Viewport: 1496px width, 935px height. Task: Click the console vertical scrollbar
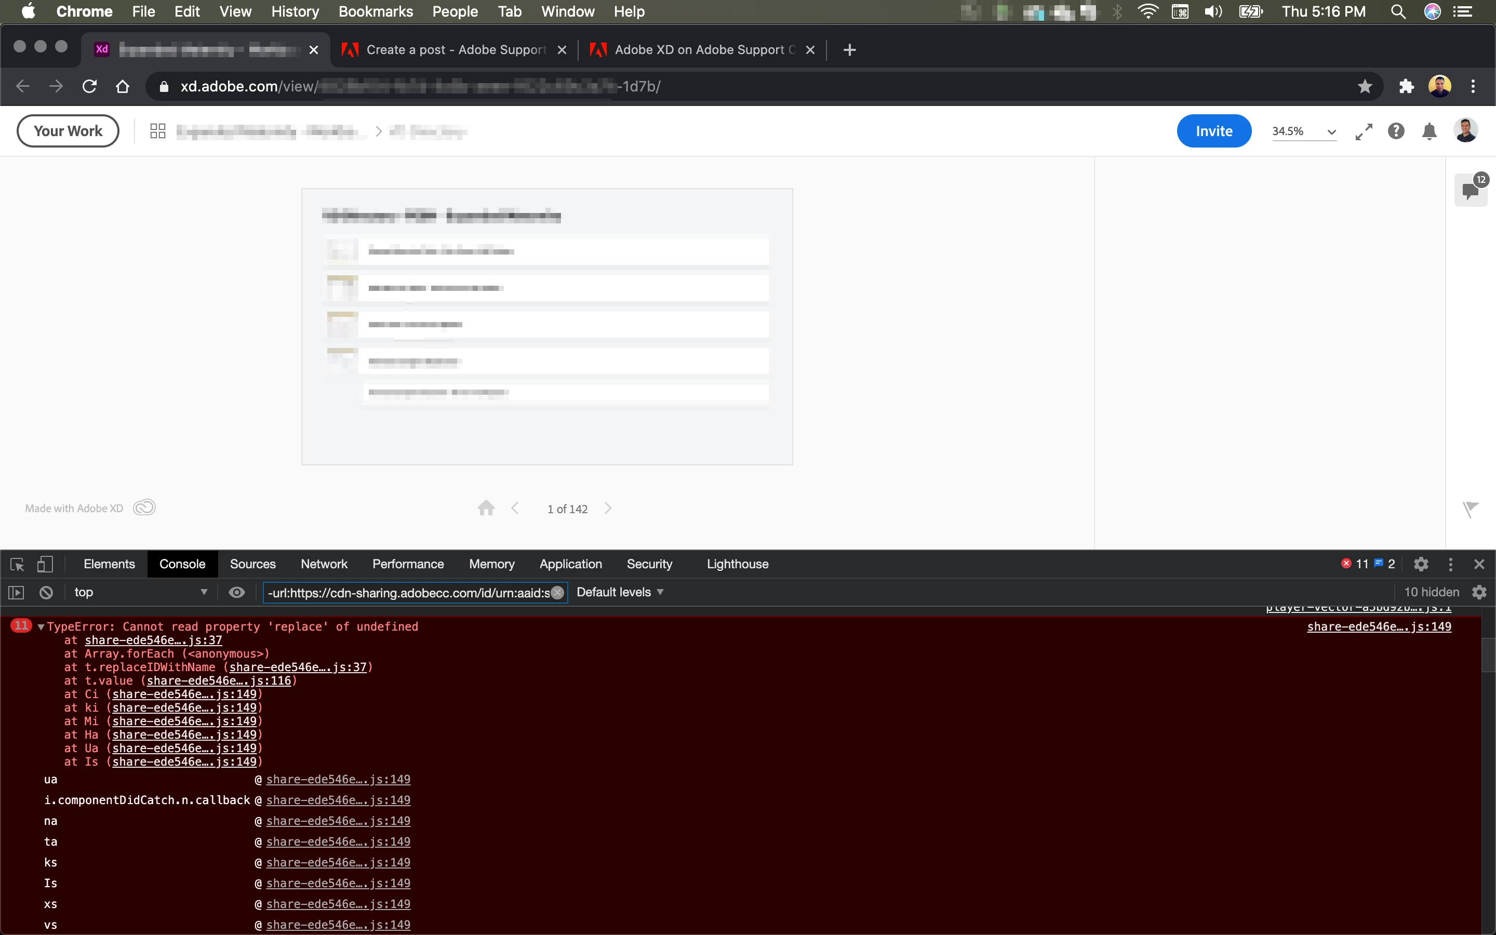tap(1488, 656)
